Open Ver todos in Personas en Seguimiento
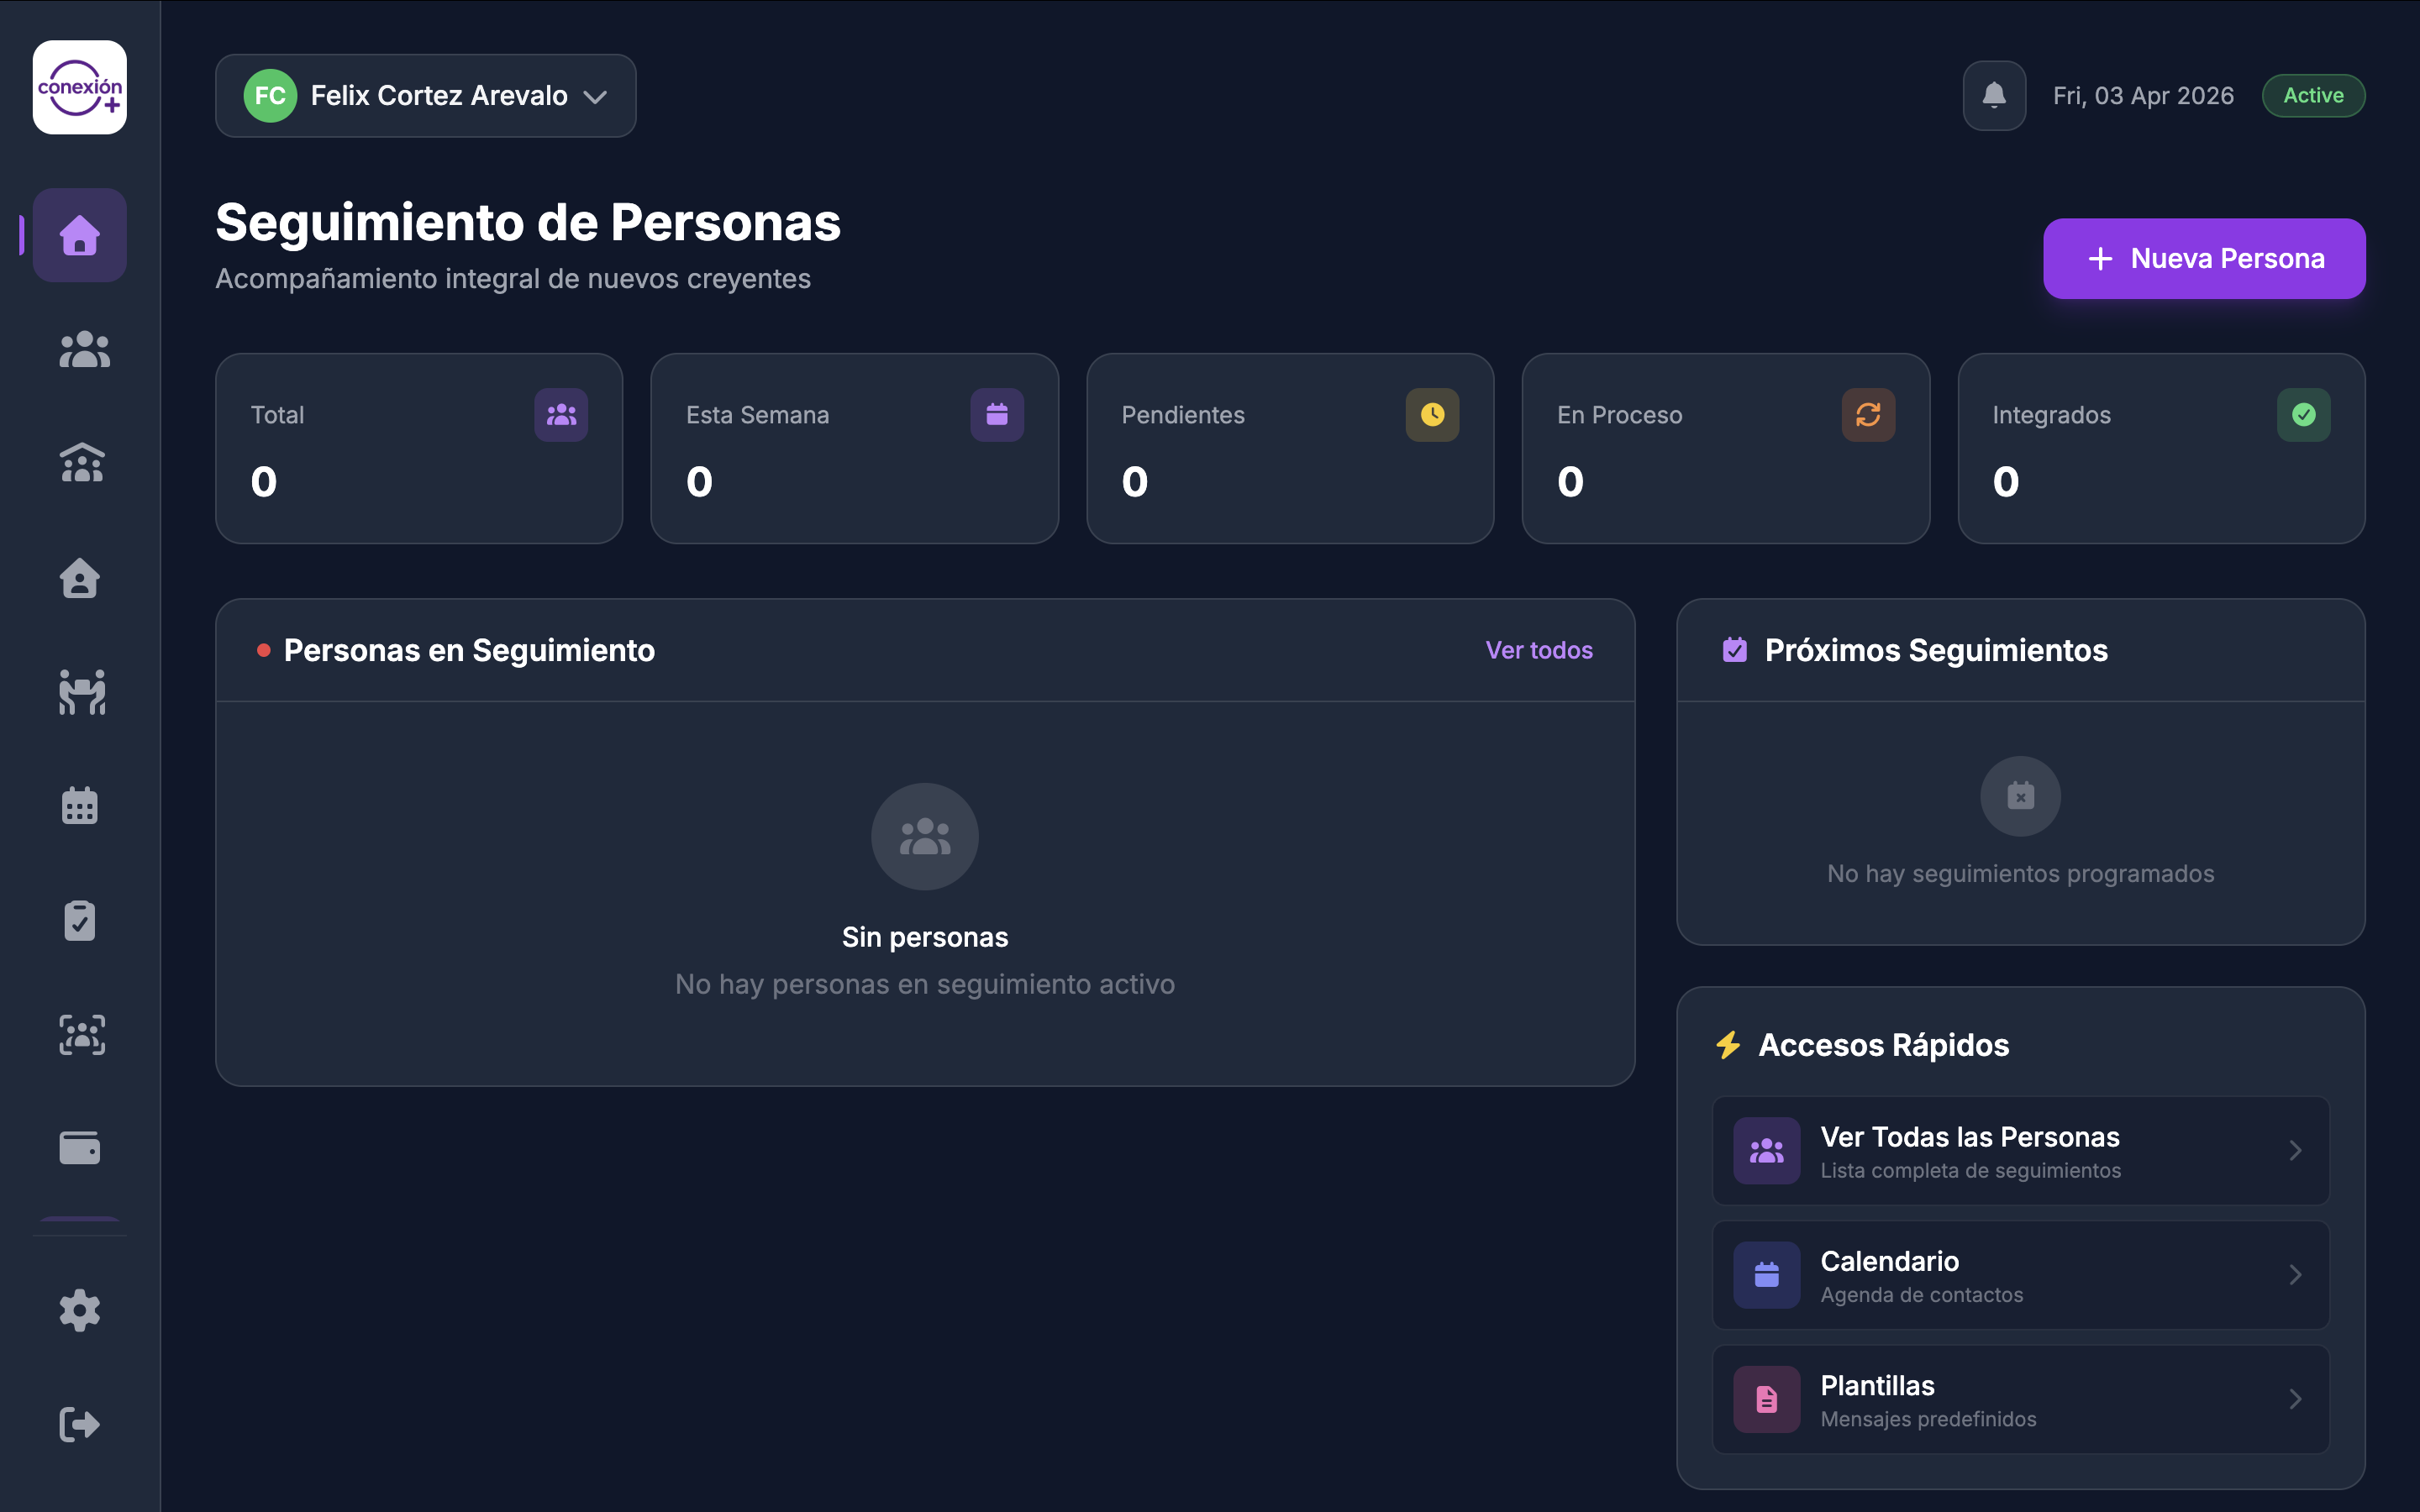Screen dimensions: 2420x1512 1539,650
